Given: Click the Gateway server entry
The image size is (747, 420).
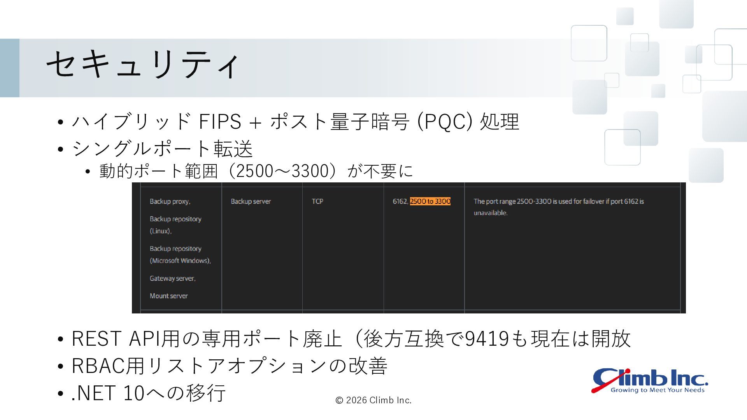Looking at the screenshot, I should 173,278.
